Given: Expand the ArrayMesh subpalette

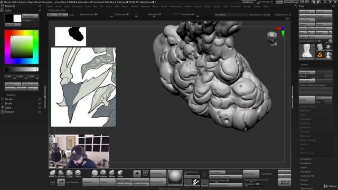Looking at the screenshot, I should [x=306, y=159].
